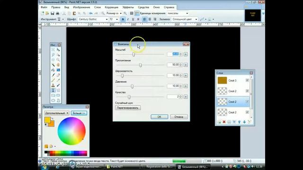
Task: Open the Правка menu
Action: tap(56, 8)
